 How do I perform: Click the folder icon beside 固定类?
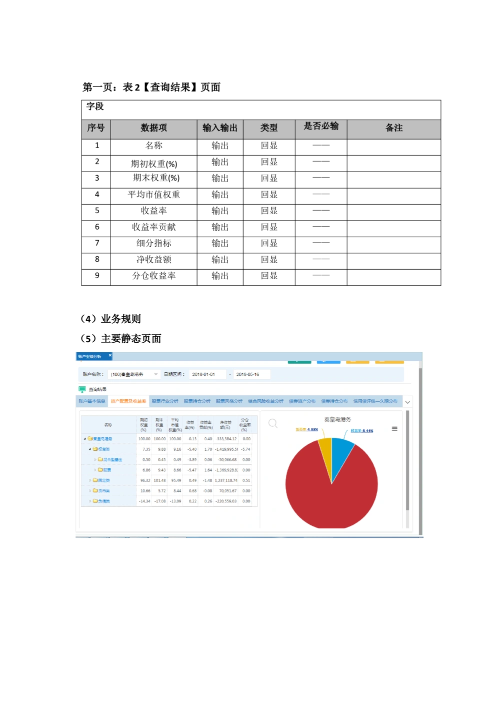(94, 481)
